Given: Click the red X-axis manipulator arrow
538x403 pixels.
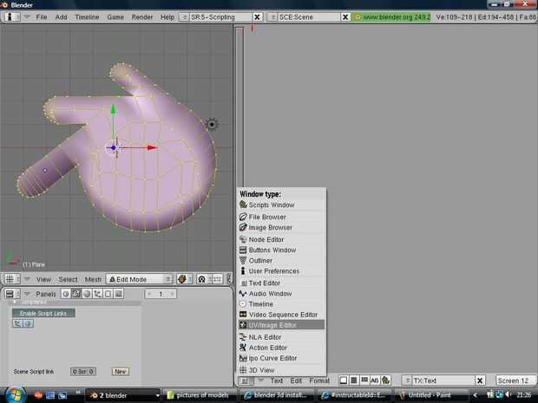Looking at the screenshot, I should 152,147.
